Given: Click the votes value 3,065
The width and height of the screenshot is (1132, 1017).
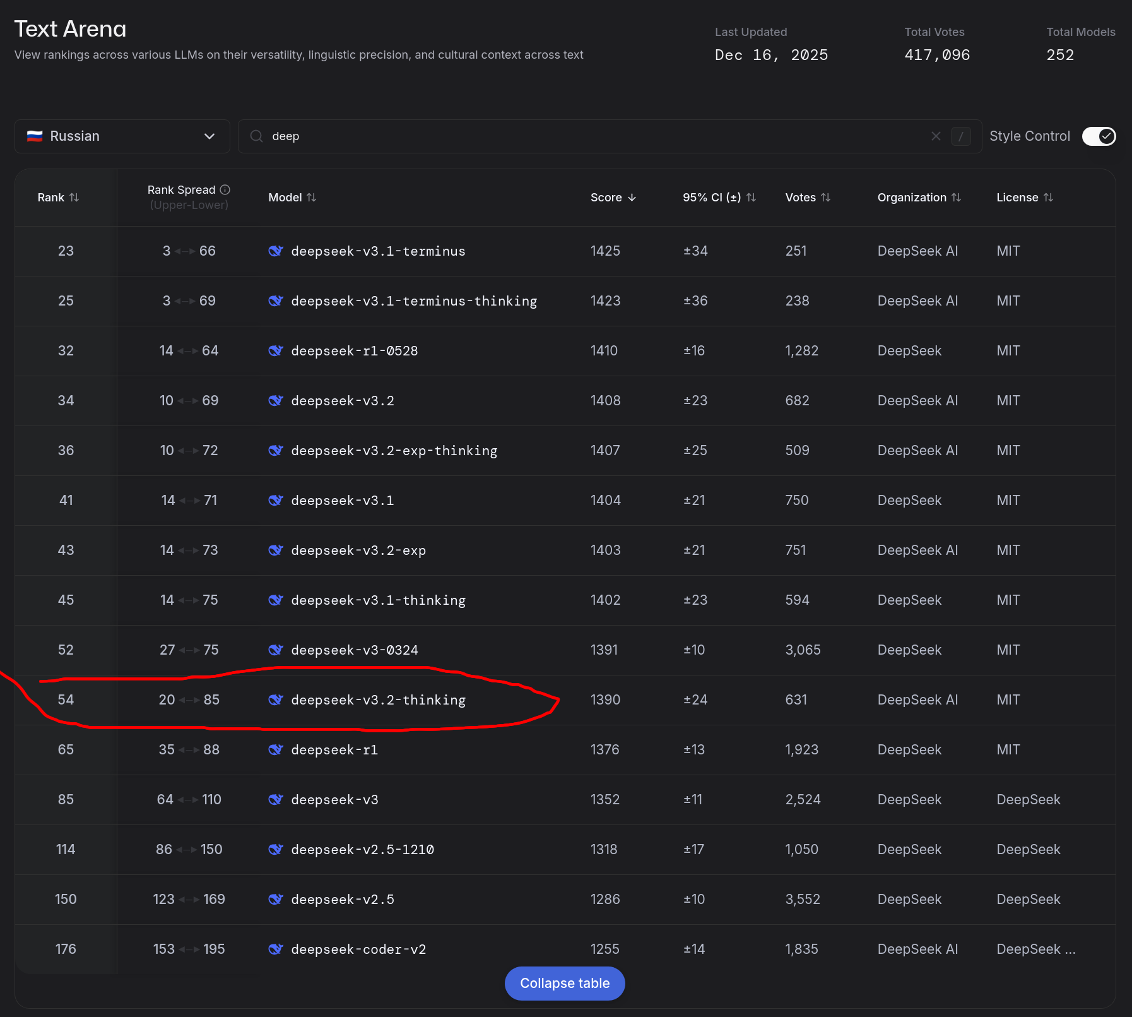Looking at the screenshot, I should click(803, 650).
